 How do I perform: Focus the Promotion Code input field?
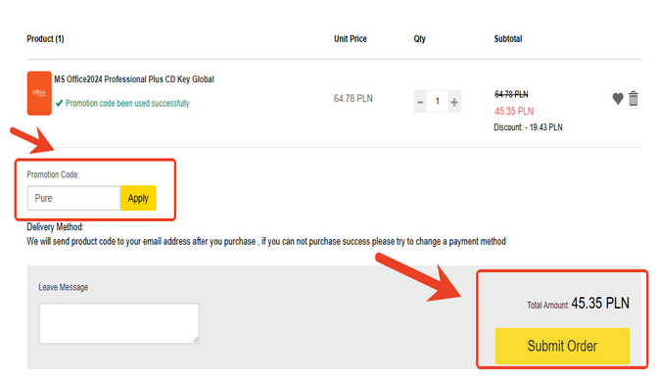pyautogui.click(x=74, y=198)
